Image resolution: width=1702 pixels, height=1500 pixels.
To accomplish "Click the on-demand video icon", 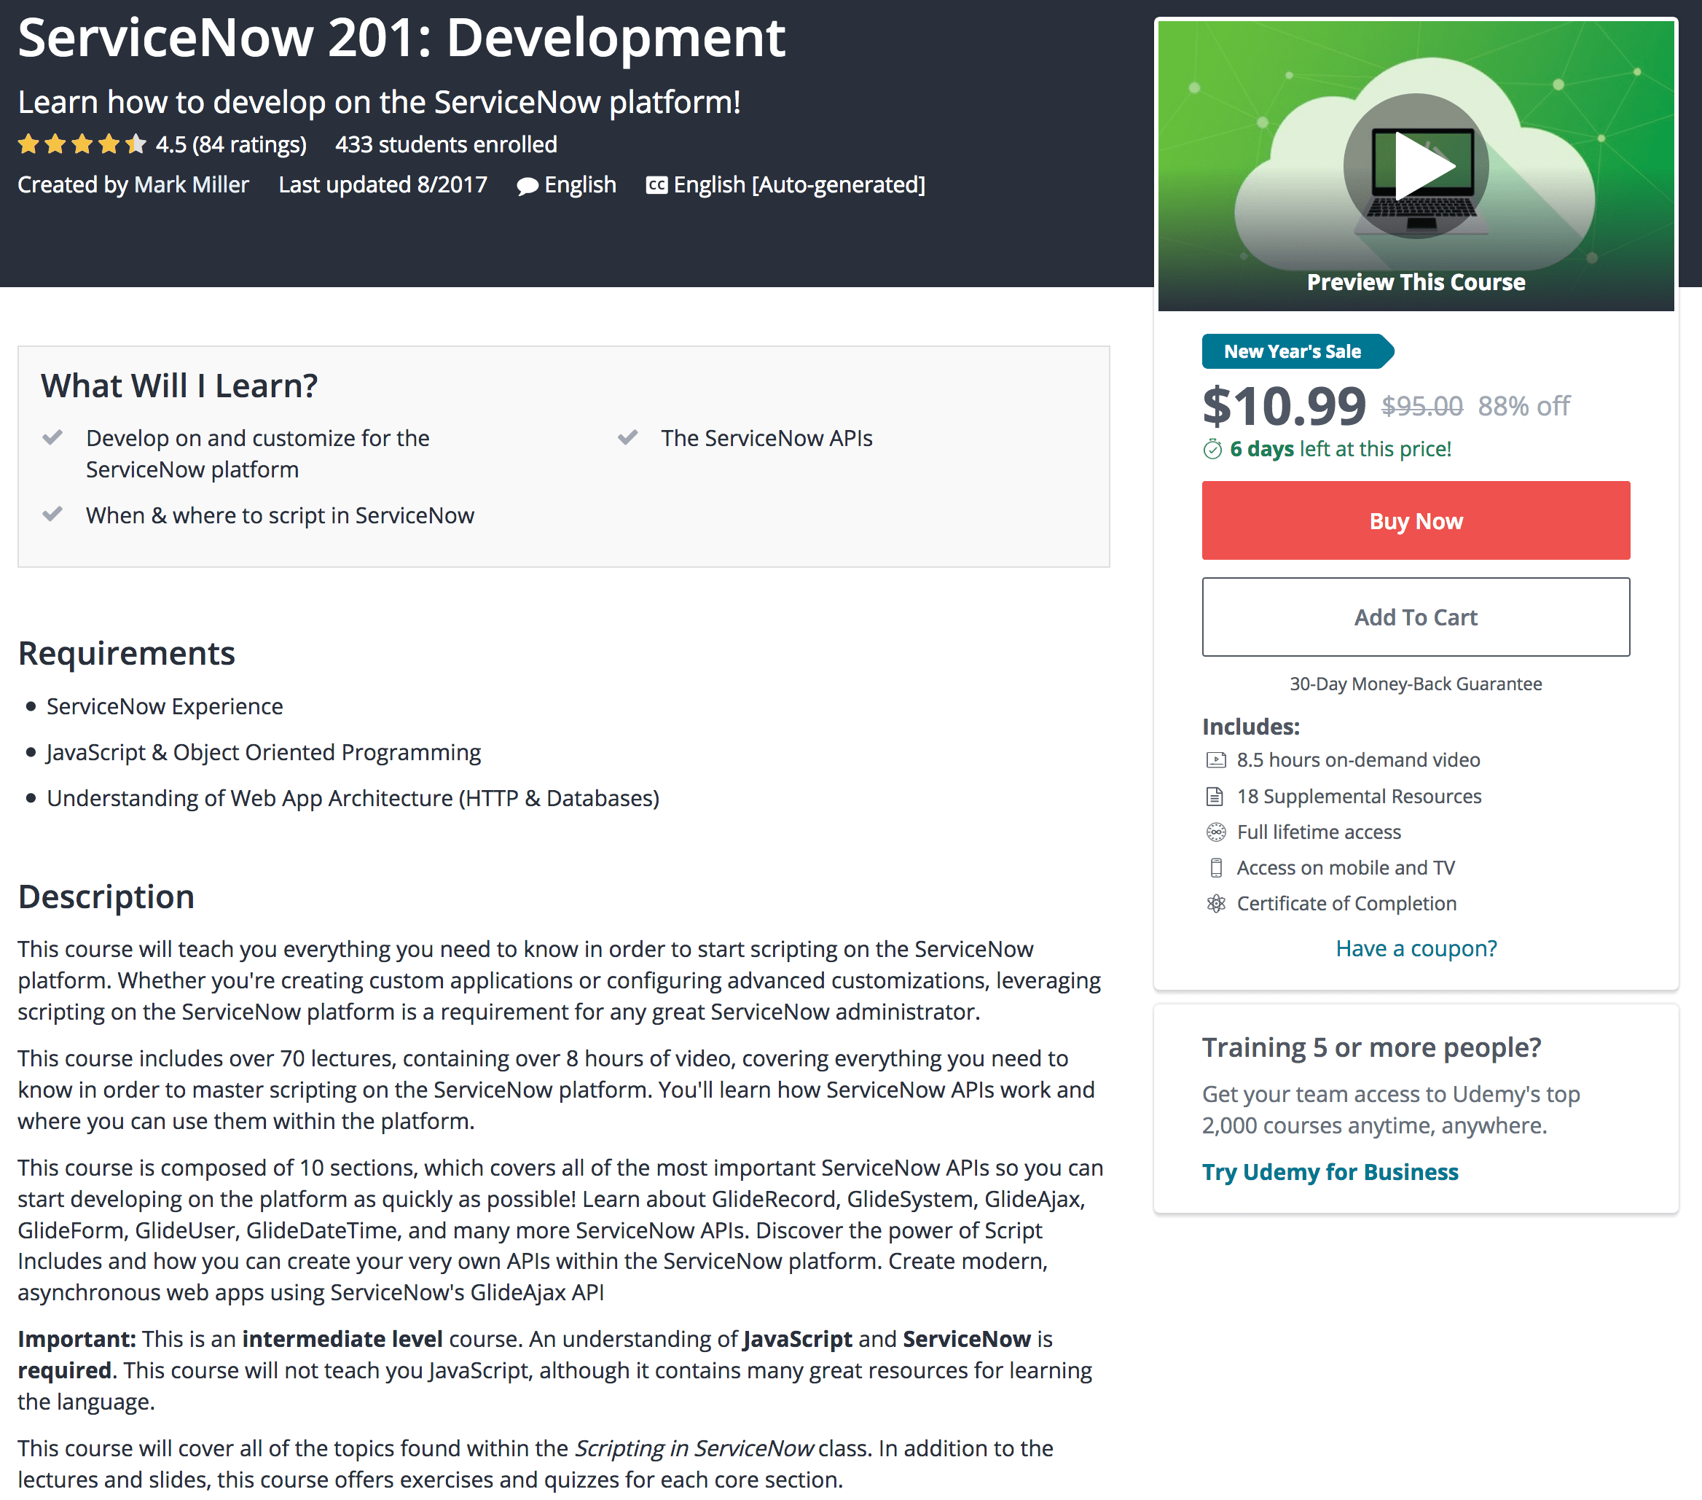I will 1216,759.
